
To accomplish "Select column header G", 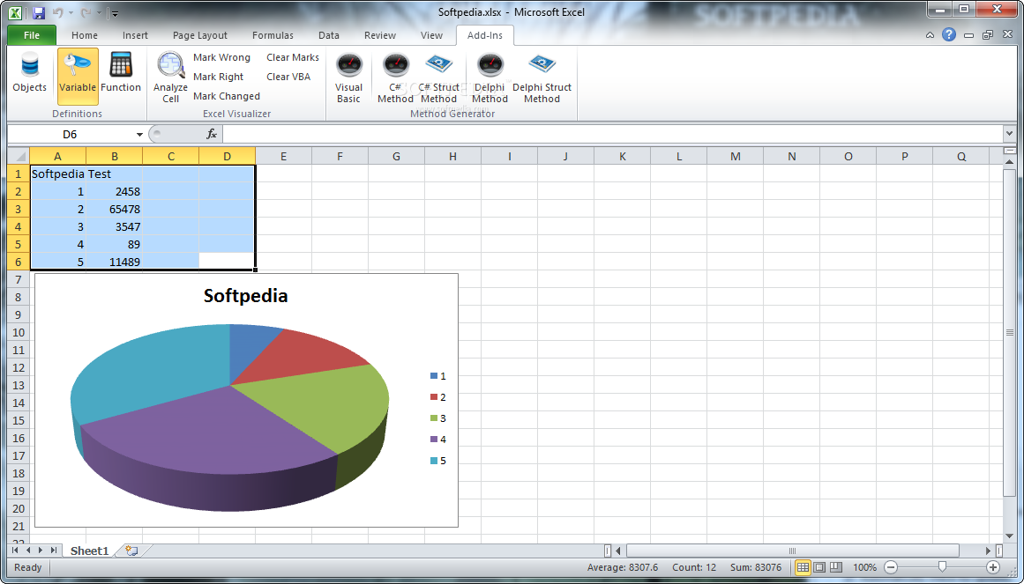I will pyautogui.click(x=396, y=156).
